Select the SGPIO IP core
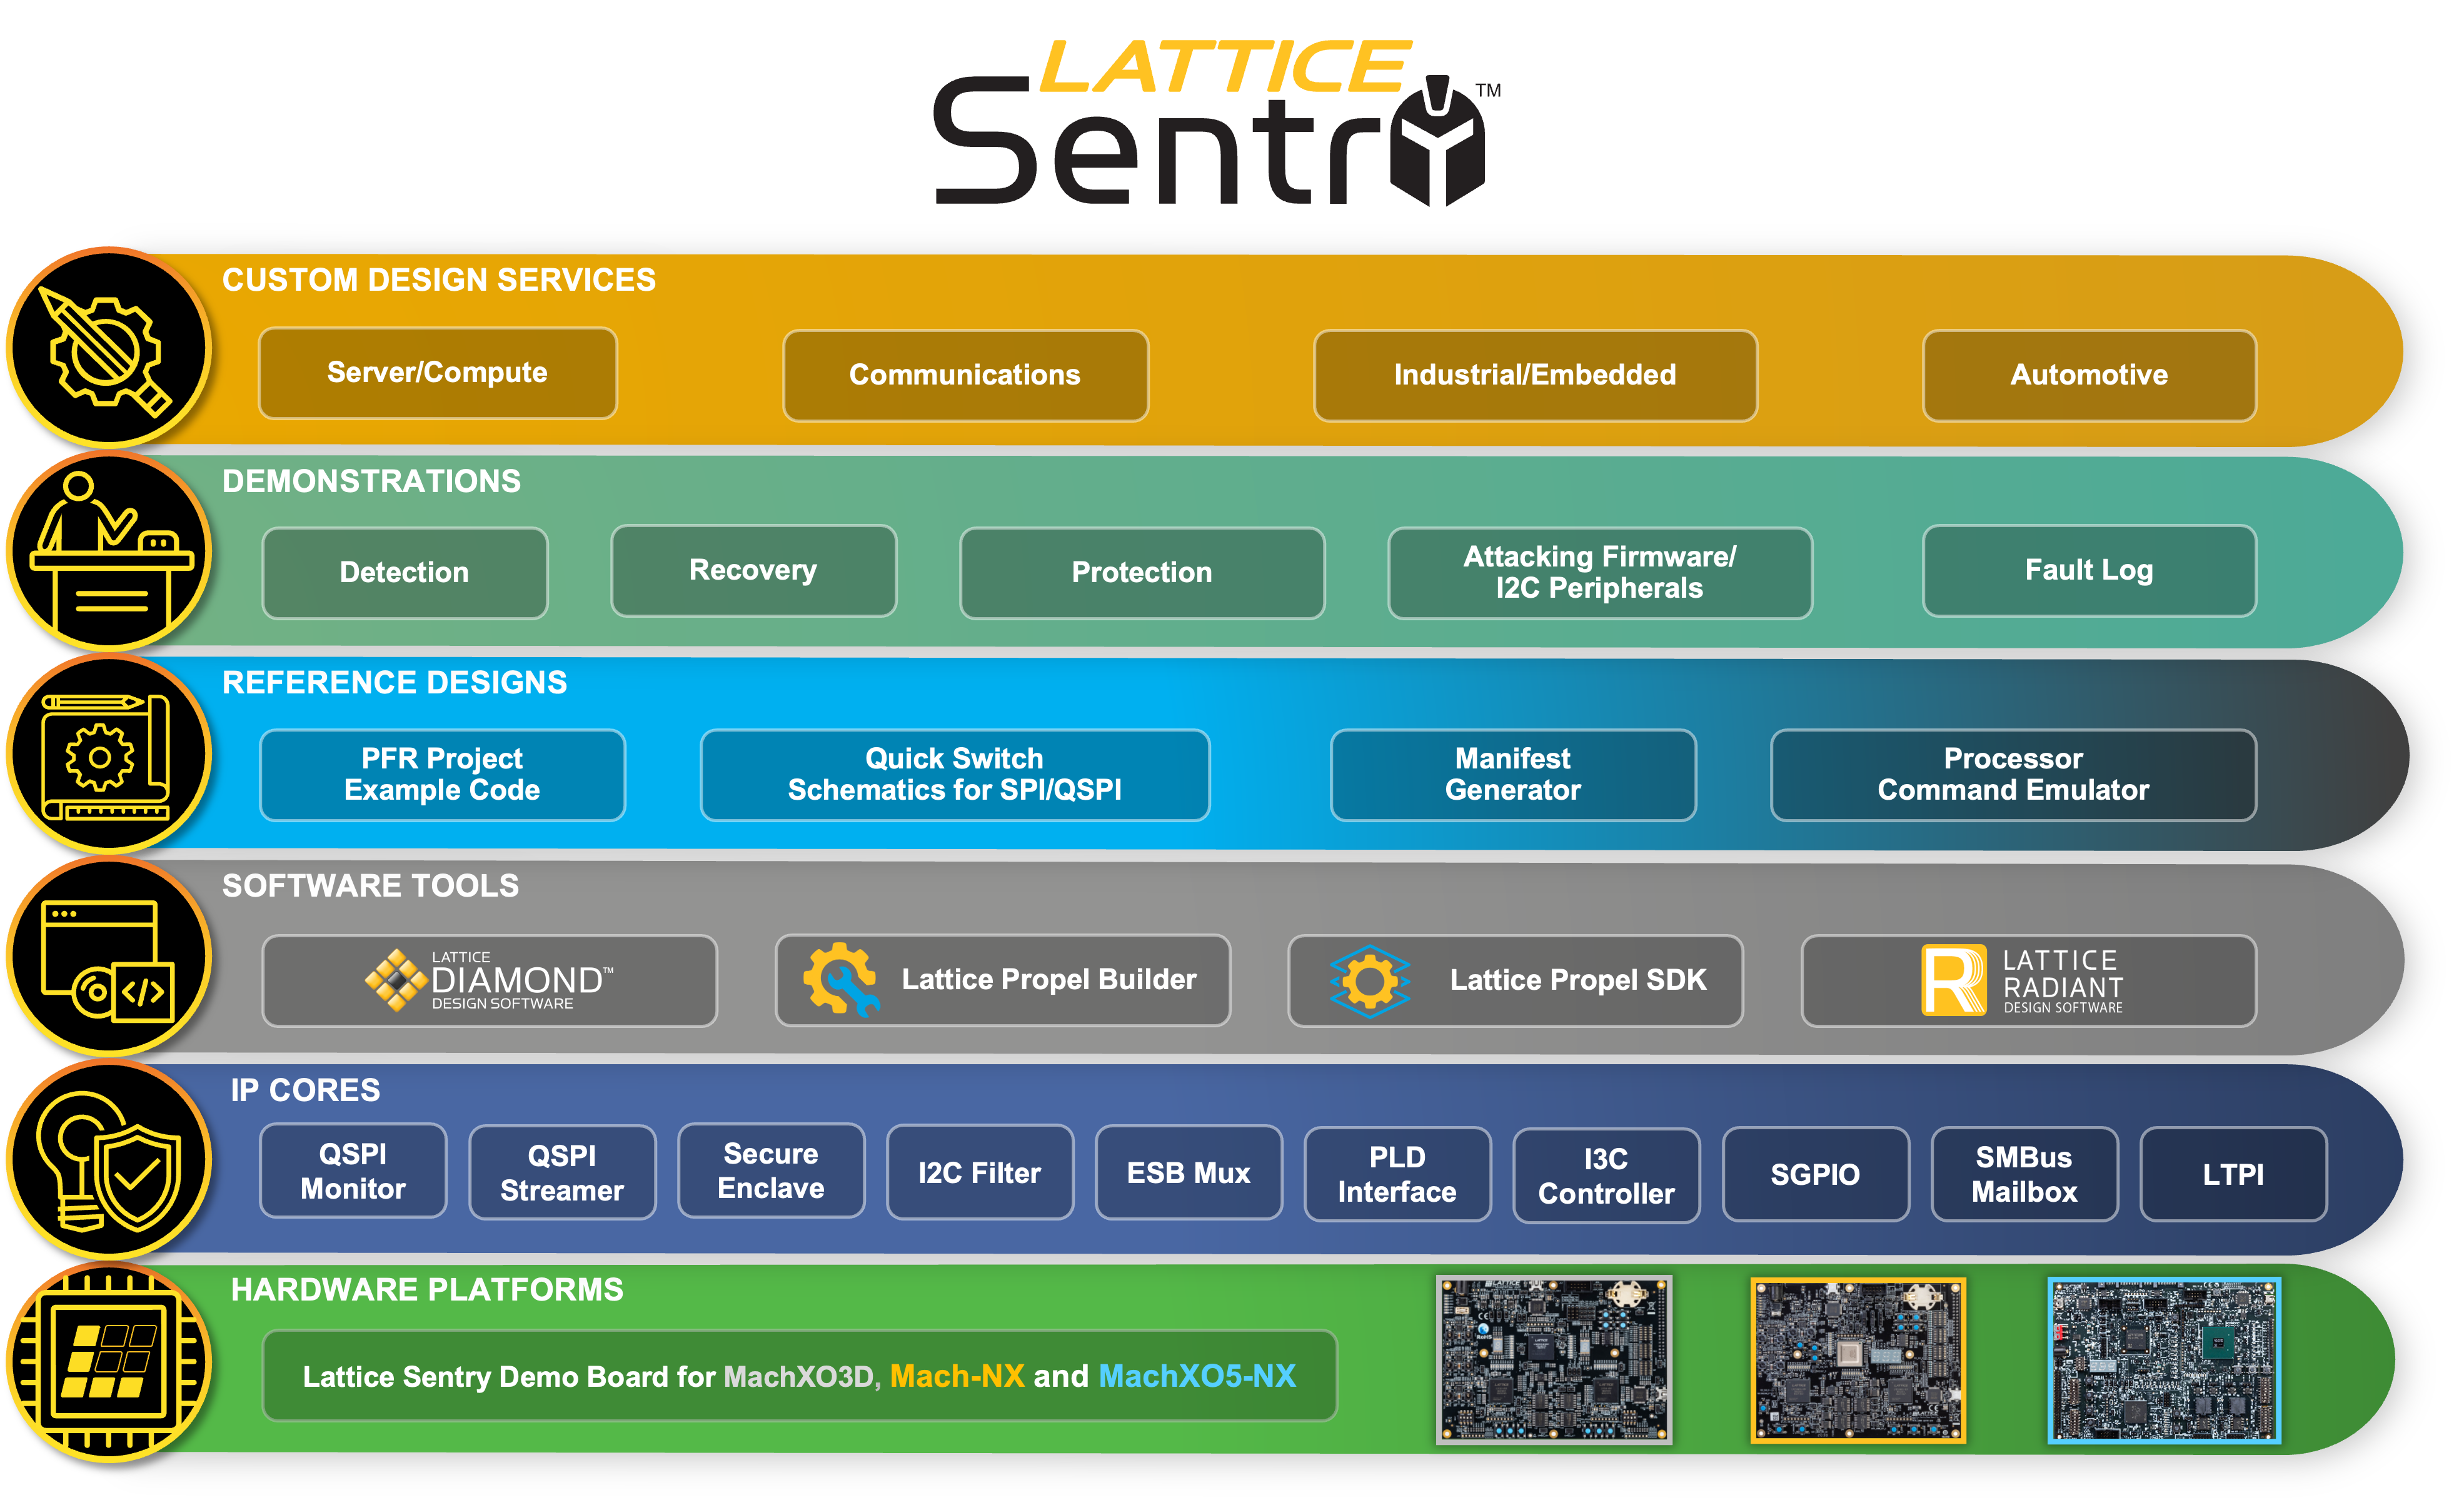This screenshot has width=2464, height=1510. [x=1816, y=1175]
